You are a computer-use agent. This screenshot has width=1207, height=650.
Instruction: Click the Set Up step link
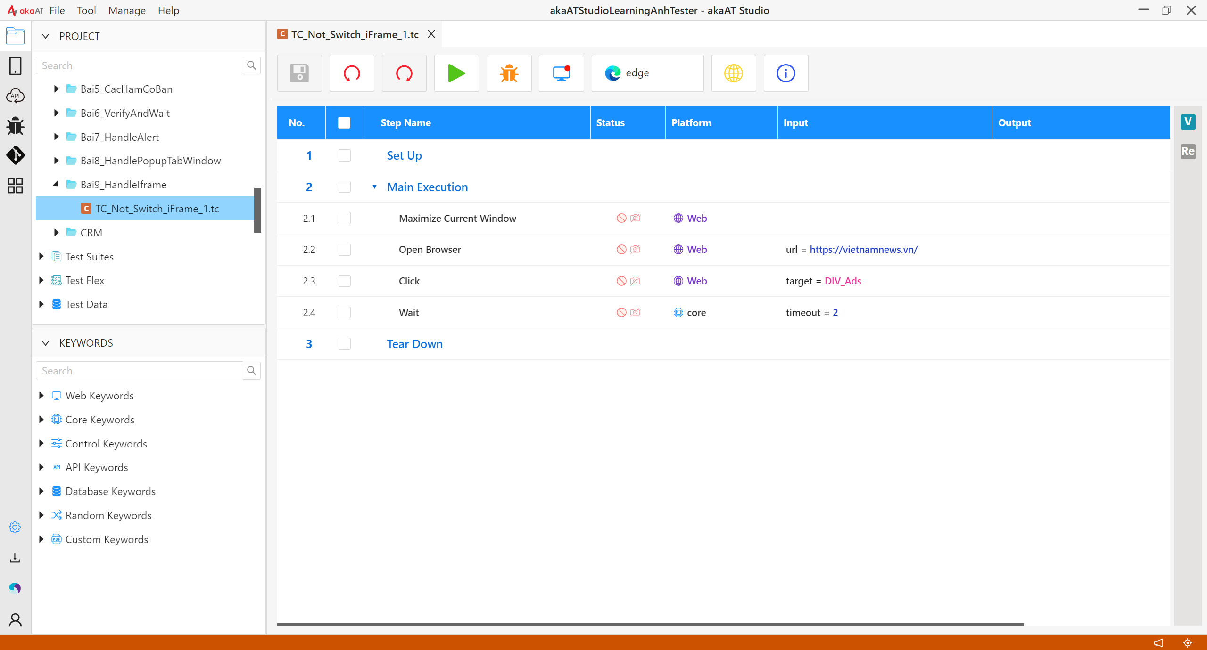(404, 155)
